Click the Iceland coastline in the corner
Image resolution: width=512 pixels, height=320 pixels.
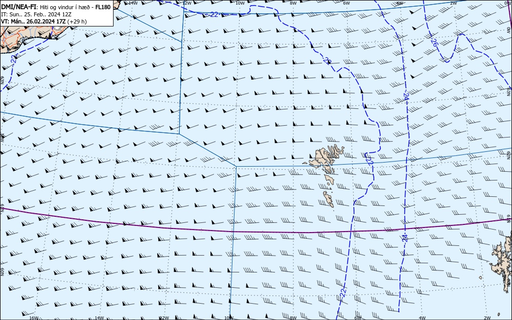(29, 36)
